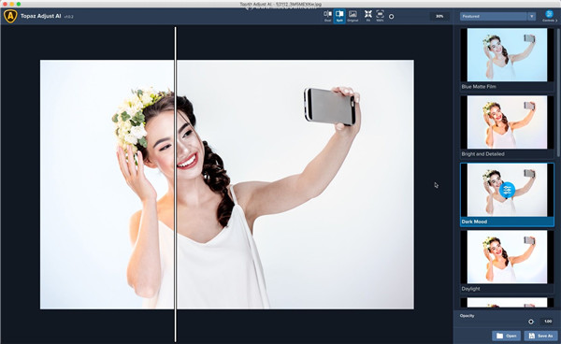Screen dimensions: 561x344
Task: Fit image to the window
Action: tap(368, 16)
